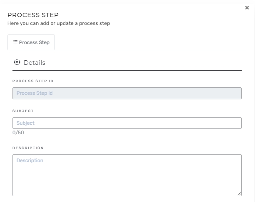Focus the Subject input field
Viewport: 255px width, 202px height.
click(127, 123)
